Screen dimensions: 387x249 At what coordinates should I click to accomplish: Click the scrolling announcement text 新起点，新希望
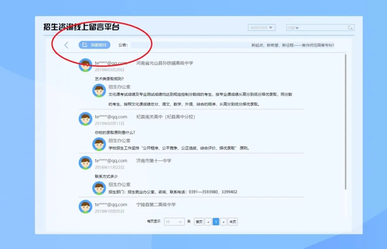(293, 45)
